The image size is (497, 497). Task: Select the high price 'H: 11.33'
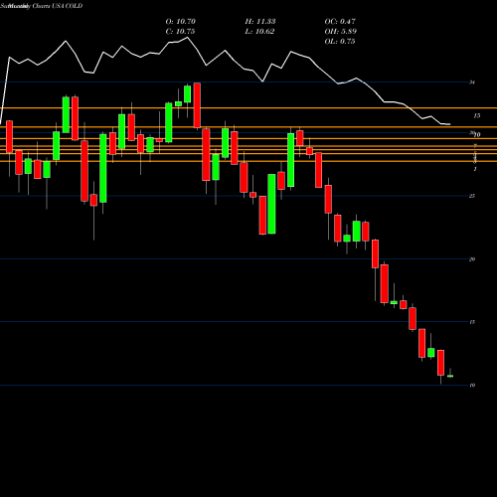(260, 22)
